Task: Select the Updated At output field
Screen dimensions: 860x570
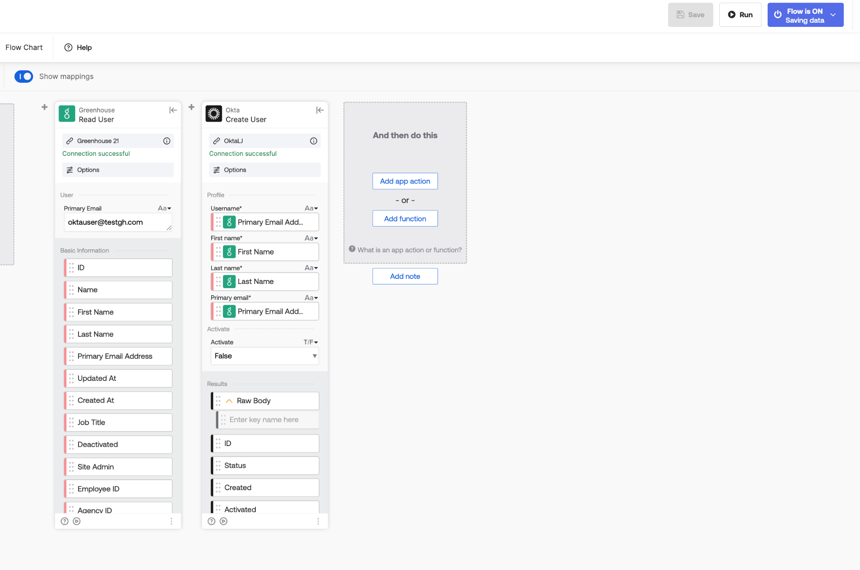Action: [x=118, y=378]
